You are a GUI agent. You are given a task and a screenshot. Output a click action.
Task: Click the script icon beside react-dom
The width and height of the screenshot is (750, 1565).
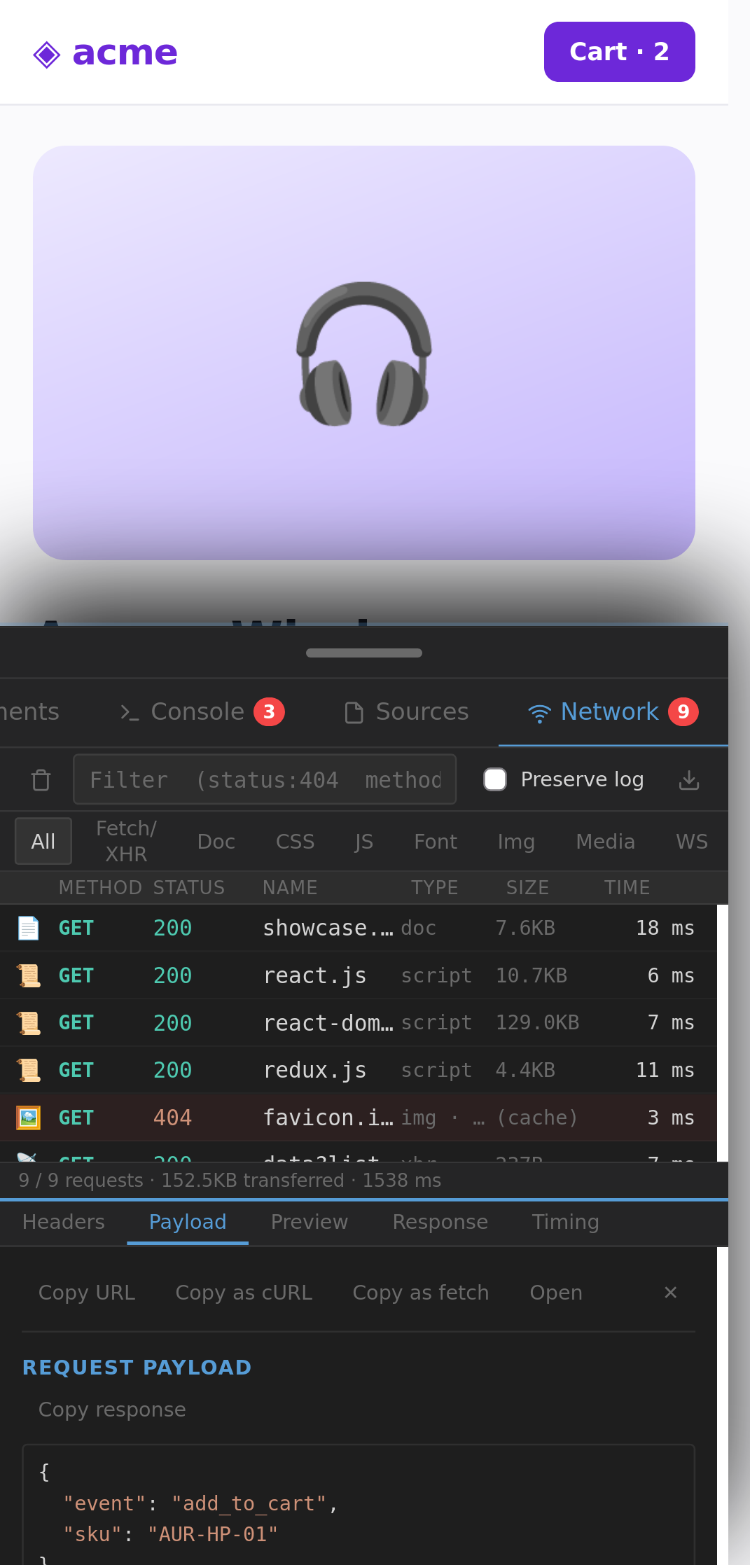28,1023
